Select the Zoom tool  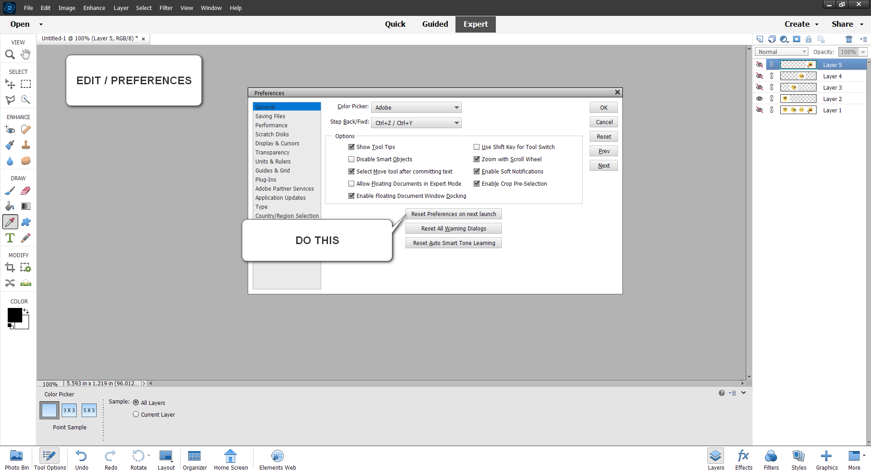click(10, 54)
